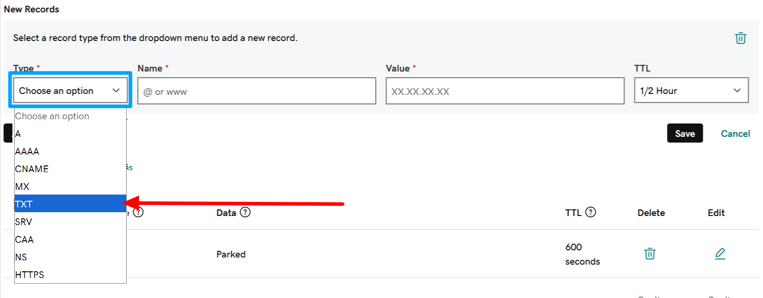
Task: Delete the new record row with the trash icon
Action: pos(741,38)
